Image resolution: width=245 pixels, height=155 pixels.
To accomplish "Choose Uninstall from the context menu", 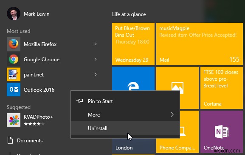I will point(125,128).
